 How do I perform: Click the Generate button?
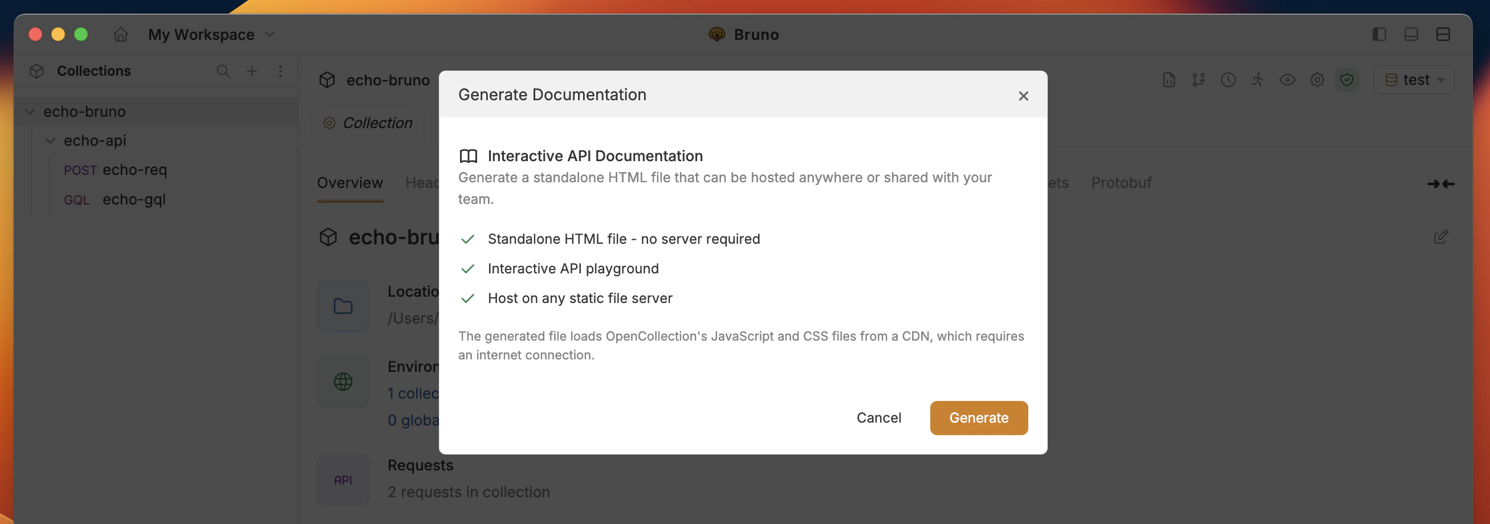tap(979, 417)
